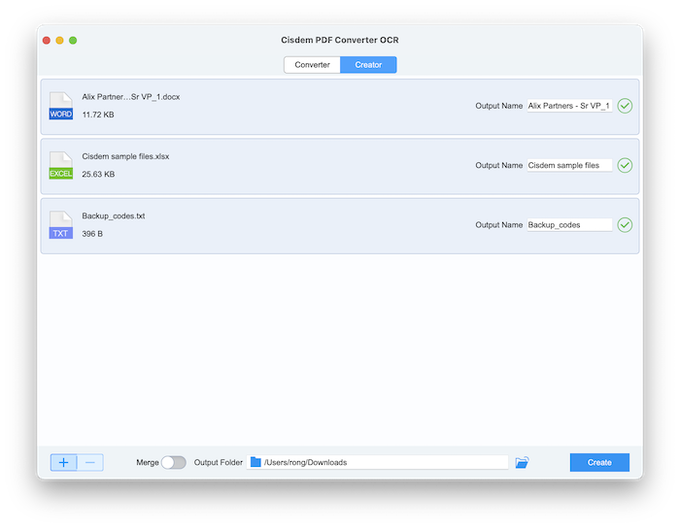This screenshot has width=680, height=528.
Task: Click the TXT file icon for Backup_codes
Action: 60,225
